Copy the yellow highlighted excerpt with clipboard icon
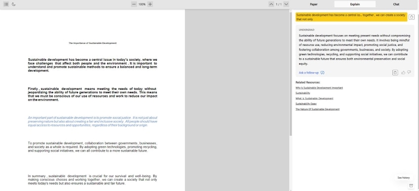The width and height of the screenshot is (419, 191). coord(412,17)
